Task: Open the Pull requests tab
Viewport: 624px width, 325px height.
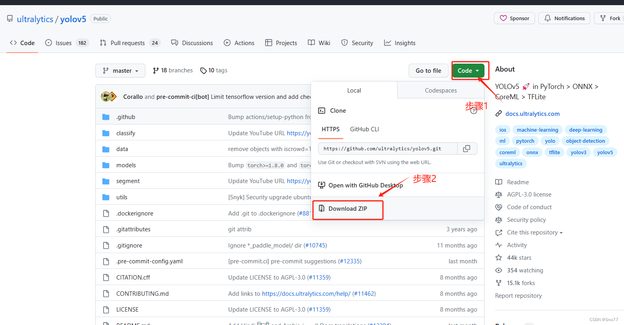Action: tap(130, 43)
